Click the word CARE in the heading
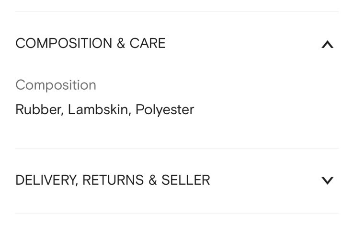 coord(148,43)
